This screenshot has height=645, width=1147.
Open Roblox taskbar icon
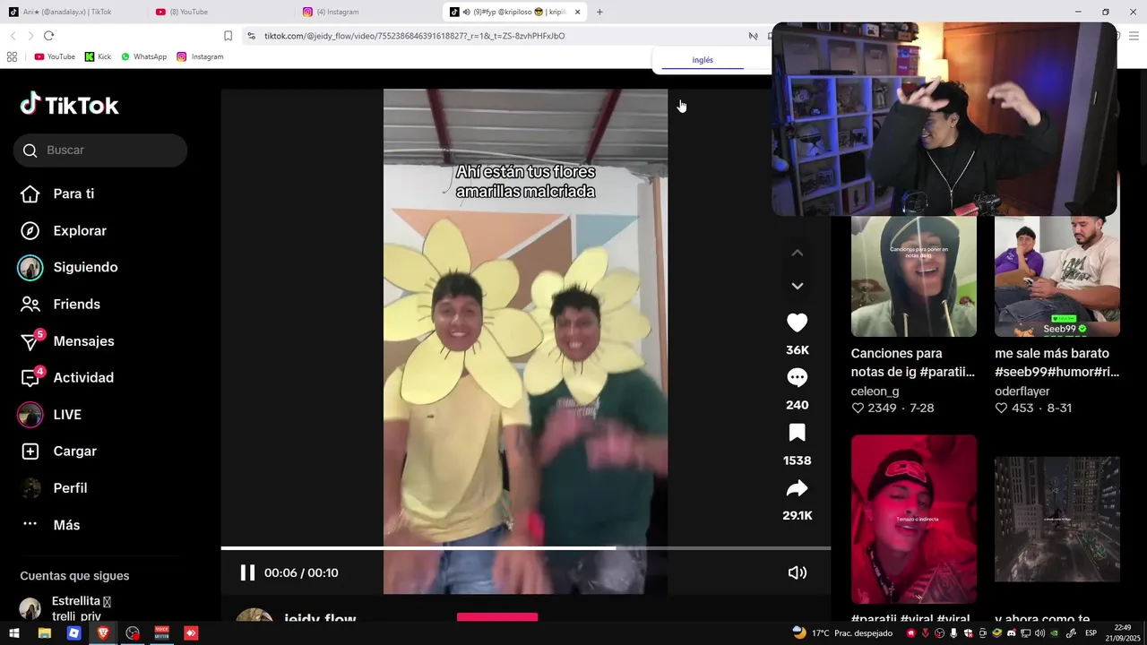[73, 633]
